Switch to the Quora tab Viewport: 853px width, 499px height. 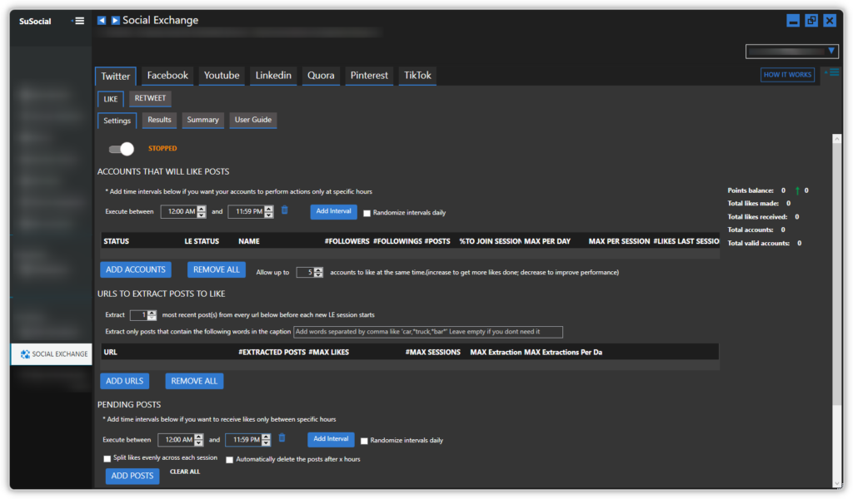point(321,76)
